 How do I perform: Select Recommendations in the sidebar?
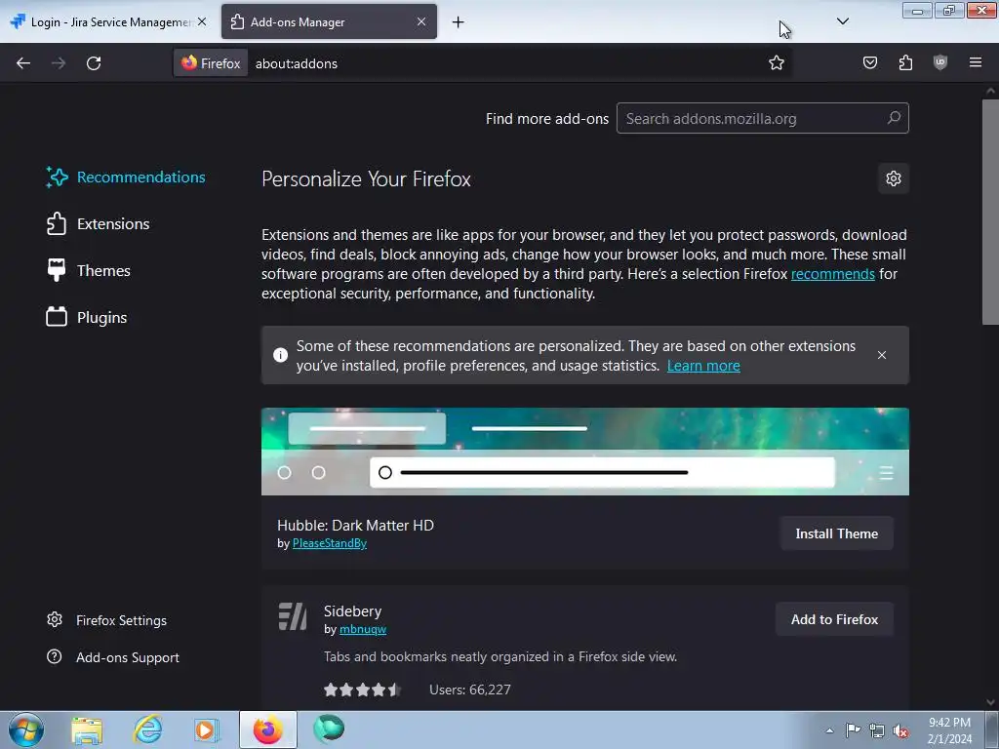point(126,177)
